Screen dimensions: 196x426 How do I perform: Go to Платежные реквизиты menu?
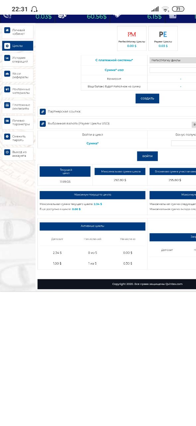(x=18, y=106)
